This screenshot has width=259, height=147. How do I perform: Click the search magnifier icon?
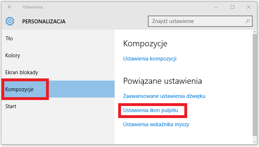pyautogui.click(x=247, y=21)
